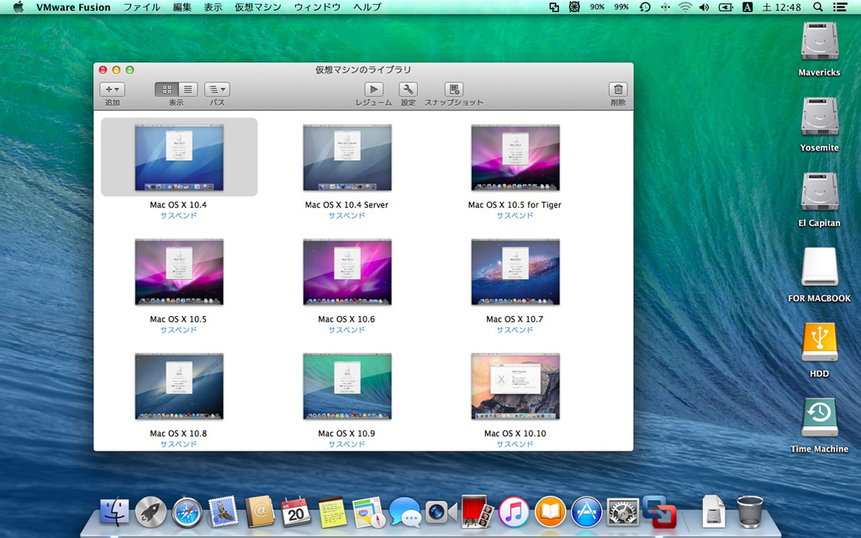Viewport: 861px width, 538px height.
Task: Open the App Store from the Dock
Action: 586,512
